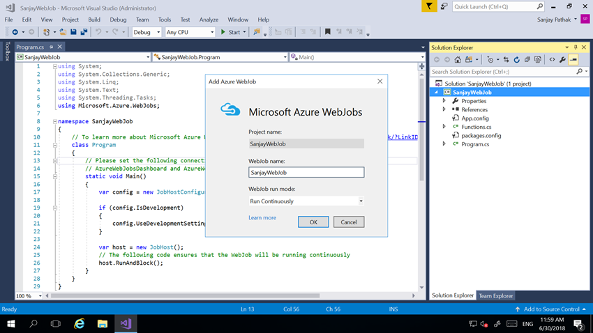Screen dimensions: 593x333
Task: Click the Properties wrench icon in Solution Explorer
Action: (563, 60)
